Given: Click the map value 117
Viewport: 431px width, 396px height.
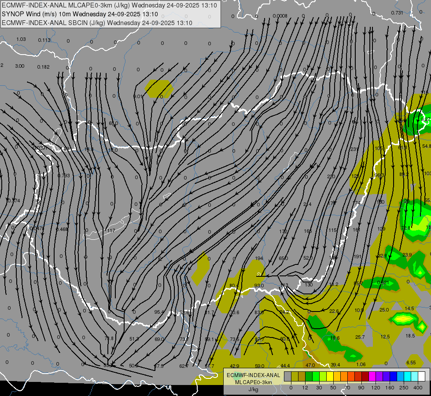Looking at the screenshot, I should (111, 230).
